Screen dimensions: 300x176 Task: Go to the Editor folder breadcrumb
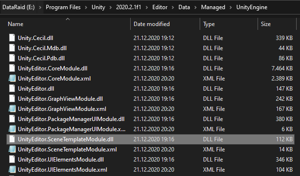tap(160, 7)
